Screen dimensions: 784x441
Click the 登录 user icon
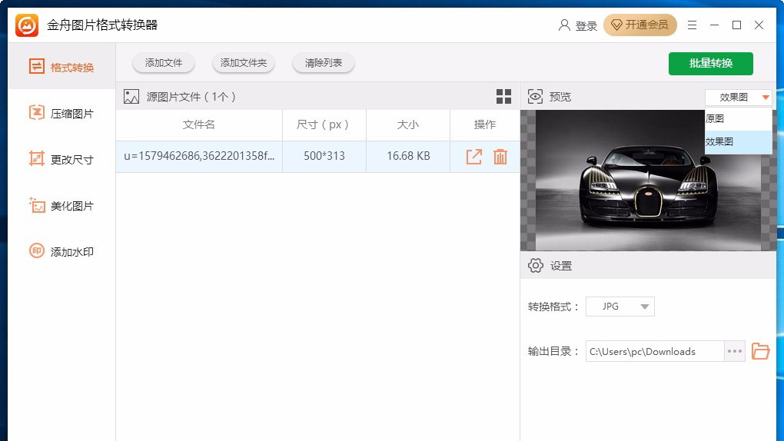564,25
